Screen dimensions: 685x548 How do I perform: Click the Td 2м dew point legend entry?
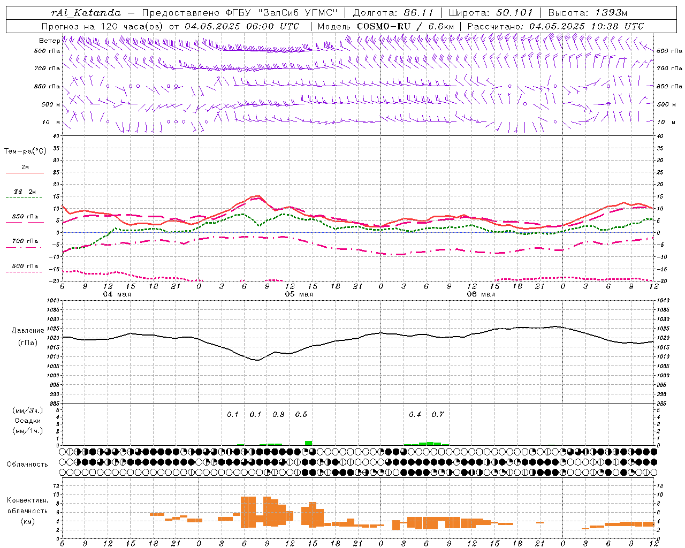click(25, 192)
